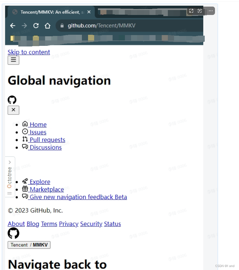Click the Tencent / MMKV button

pos(29,245)
